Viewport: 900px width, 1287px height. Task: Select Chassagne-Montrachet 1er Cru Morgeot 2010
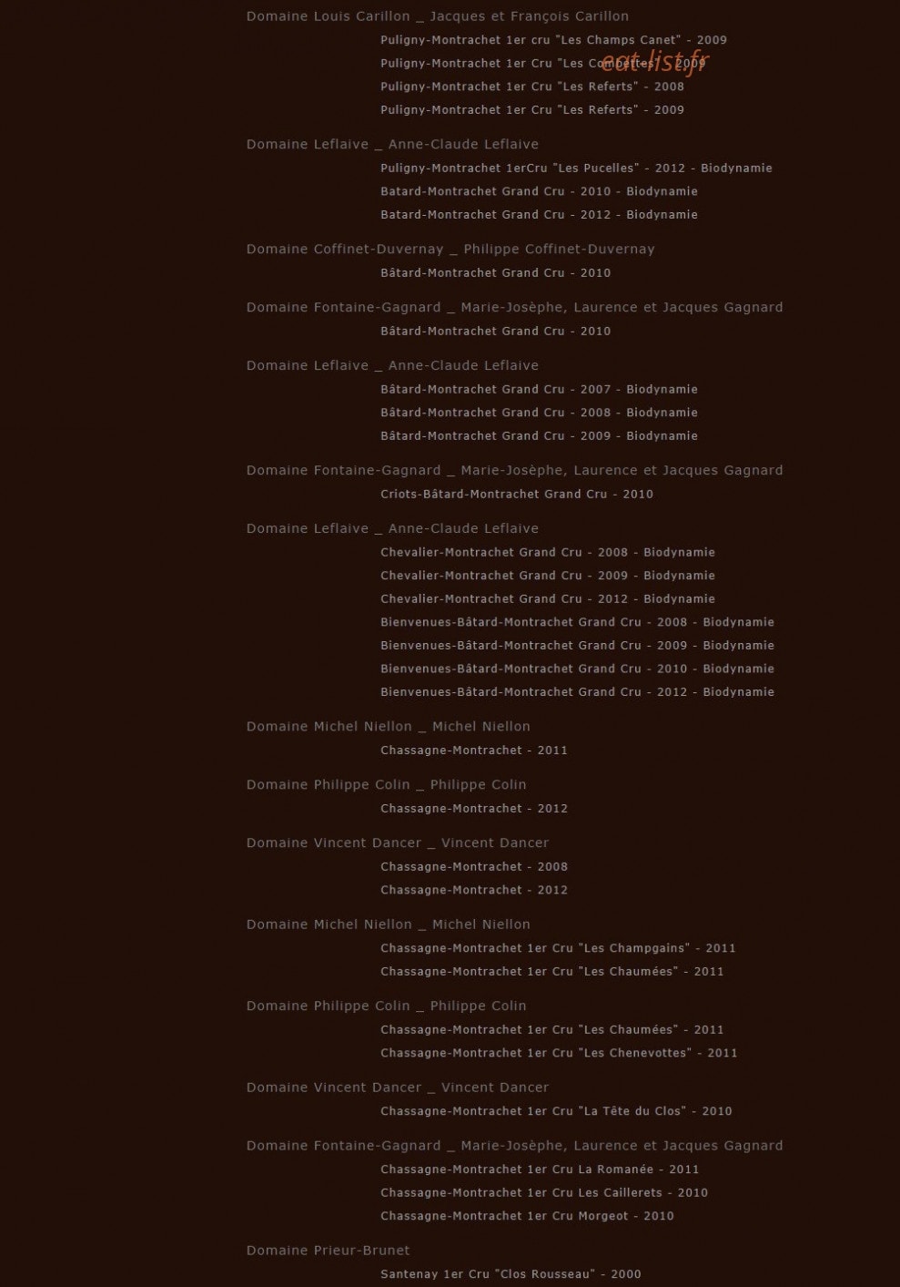coord(527,1216)
